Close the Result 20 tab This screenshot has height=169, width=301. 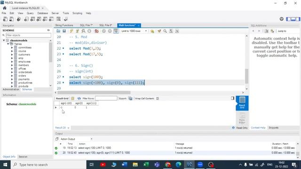coord(68,128)
